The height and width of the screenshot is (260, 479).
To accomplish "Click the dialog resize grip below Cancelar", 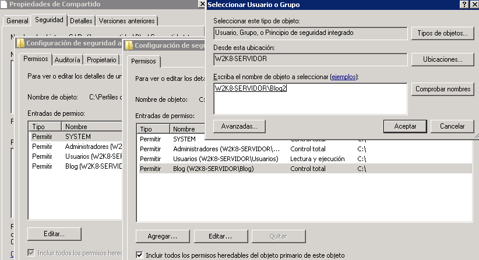I will click(x=476, y=137).
